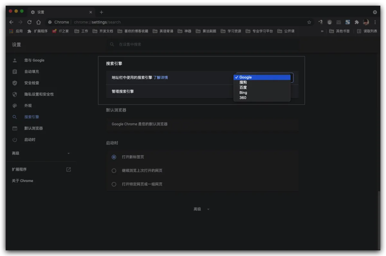Choose Bing from the dropdown list
This screenshot has width=386, height=256.
[x=243, y=93]
